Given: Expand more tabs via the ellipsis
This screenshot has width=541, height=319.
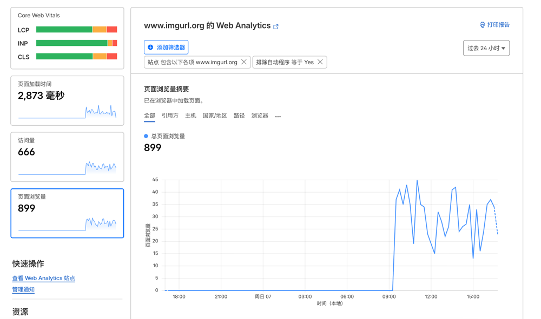Looking at the screenshot, I should pyautogui.click(x=278, y=116).
